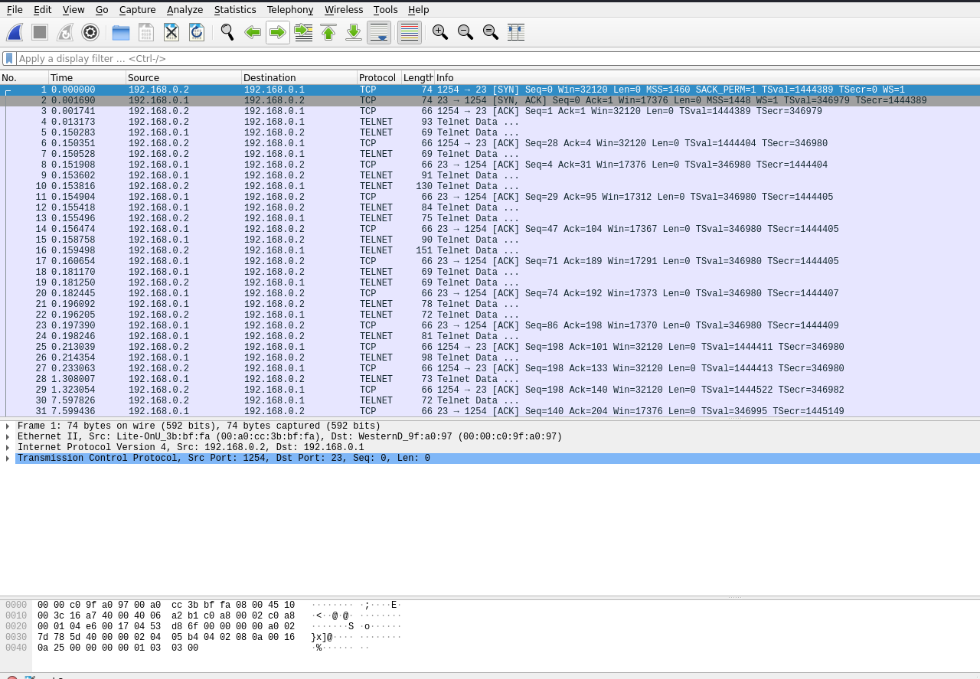
Task: Open the View menu
Action: click(73, 9)
